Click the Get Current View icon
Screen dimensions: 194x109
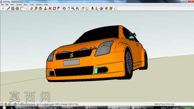coord(83,8)
